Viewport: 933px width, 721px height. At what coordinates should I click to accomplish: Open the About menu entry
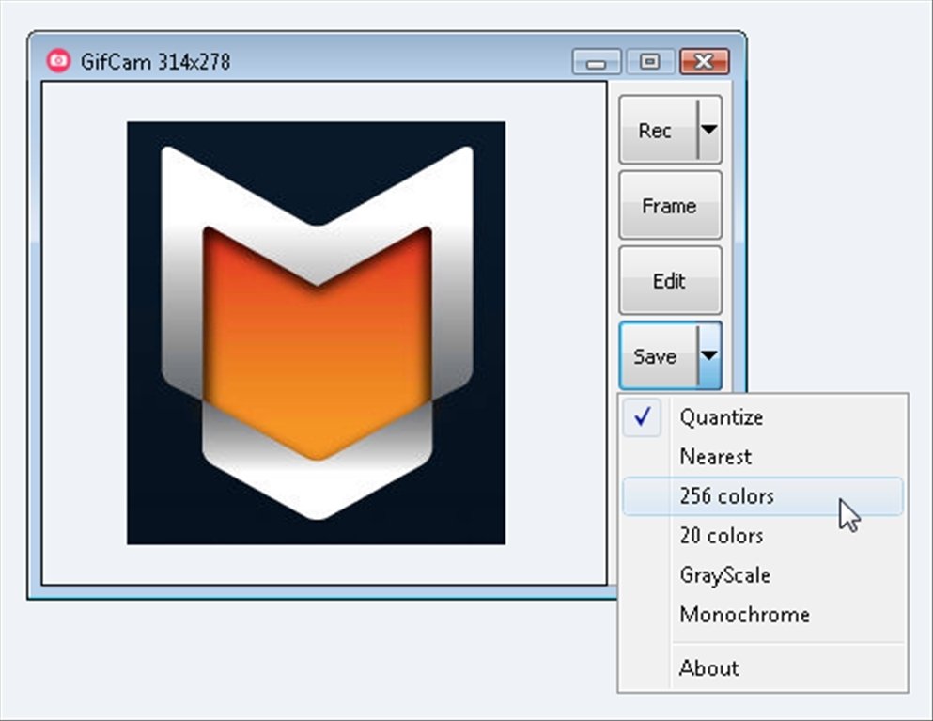[763, 668]
